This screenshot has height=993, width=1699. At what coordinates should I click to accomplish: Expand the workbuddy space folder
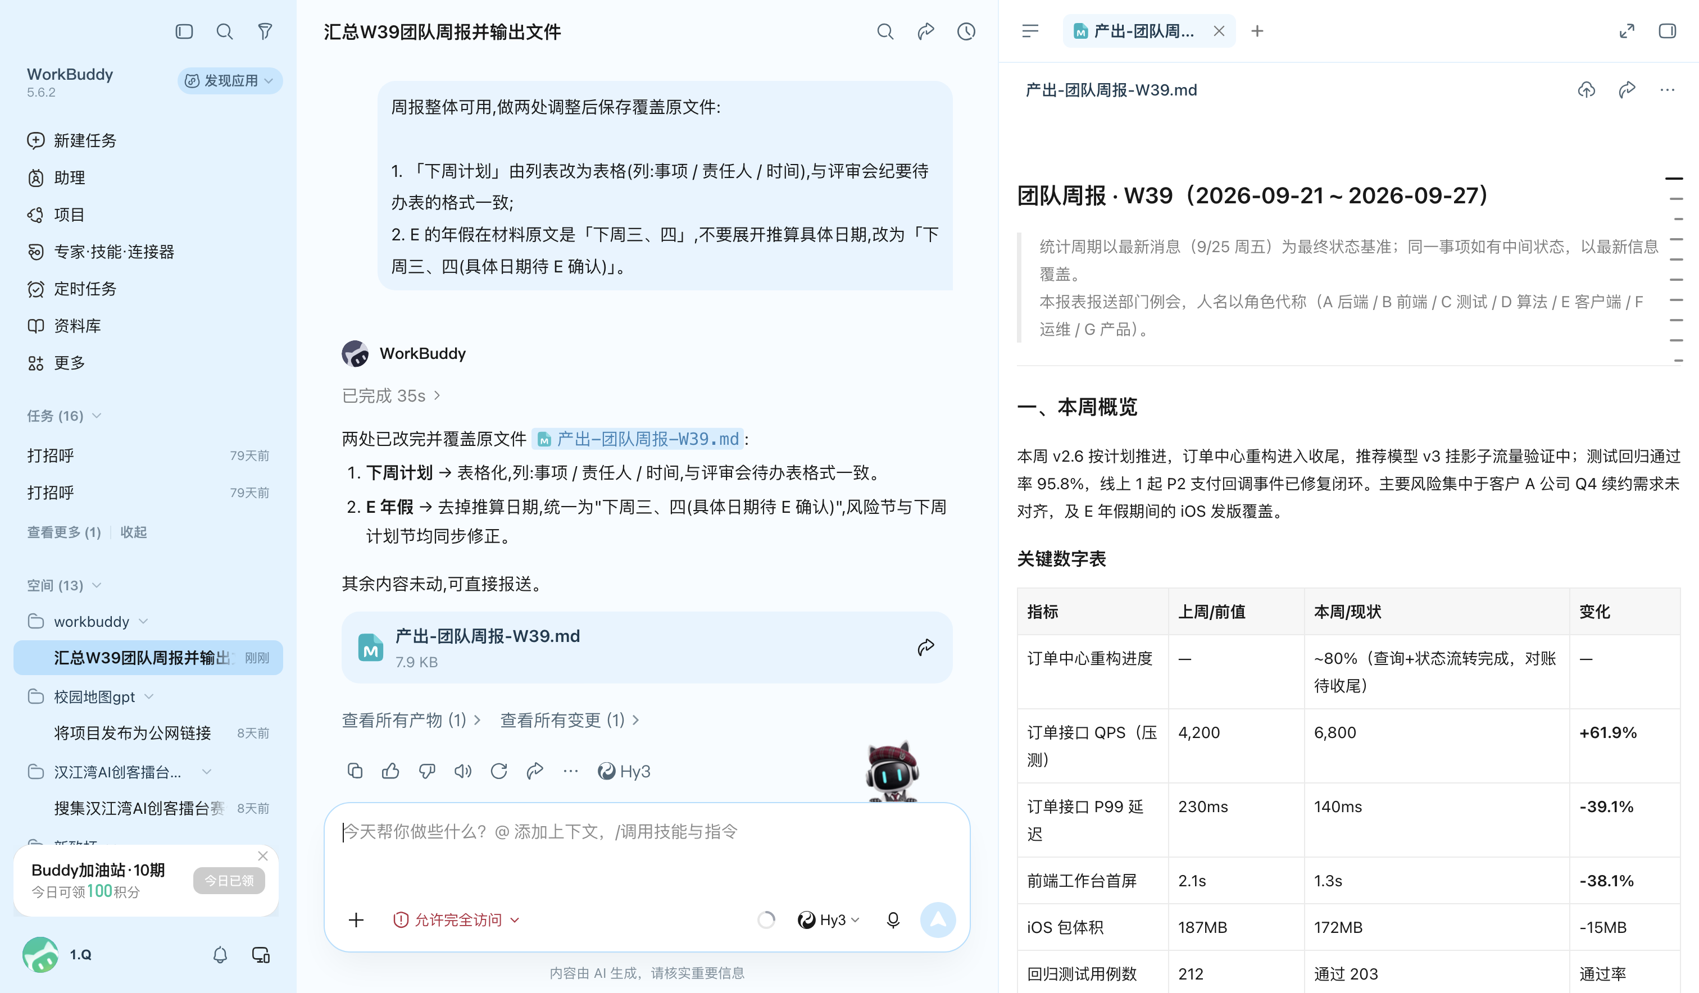click(x=88, y=621)
